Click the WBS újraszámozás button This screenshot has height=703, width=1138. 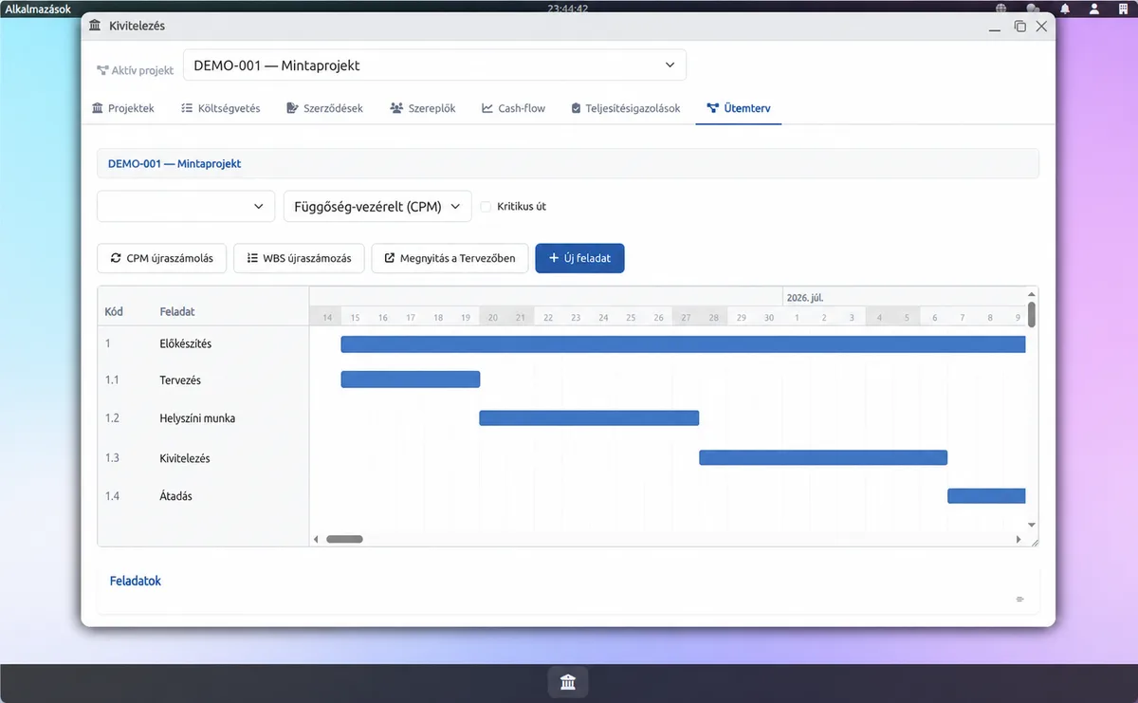[299, 258]
